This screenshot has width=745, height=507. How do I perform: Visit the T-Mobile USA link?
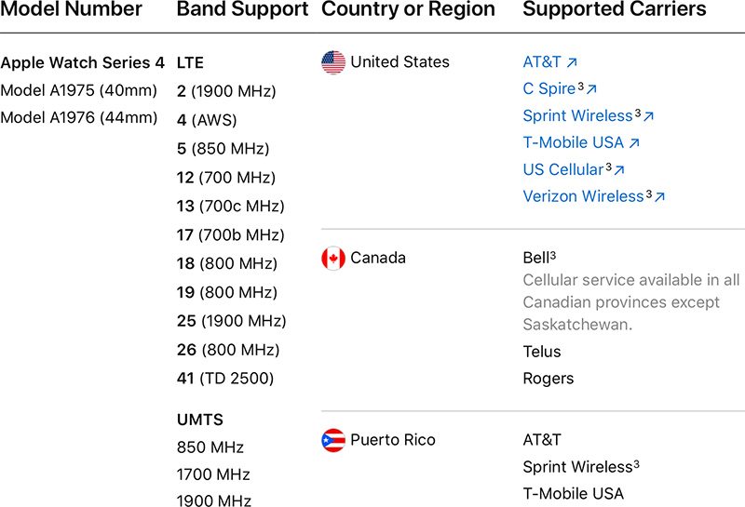[x=573, y=143]
